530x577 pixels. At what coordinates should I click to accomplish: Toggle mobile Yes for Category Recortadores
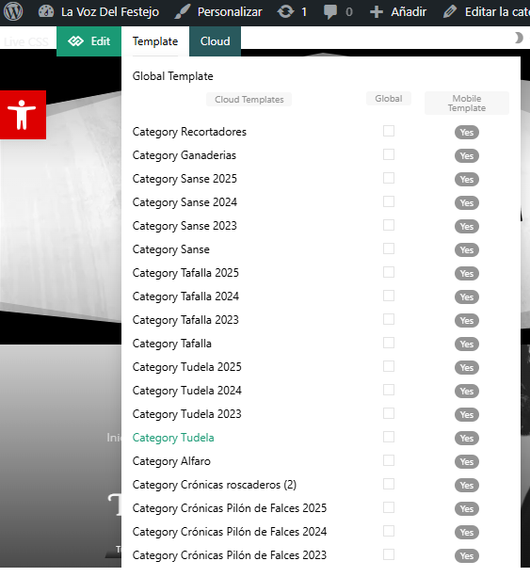click(467, 133)
